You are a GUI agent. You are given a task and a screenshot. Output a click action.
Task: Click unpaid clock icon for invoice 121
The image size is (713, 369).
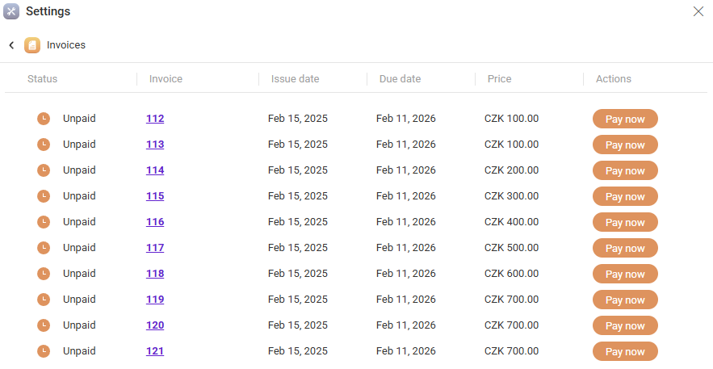coord(44,351)
